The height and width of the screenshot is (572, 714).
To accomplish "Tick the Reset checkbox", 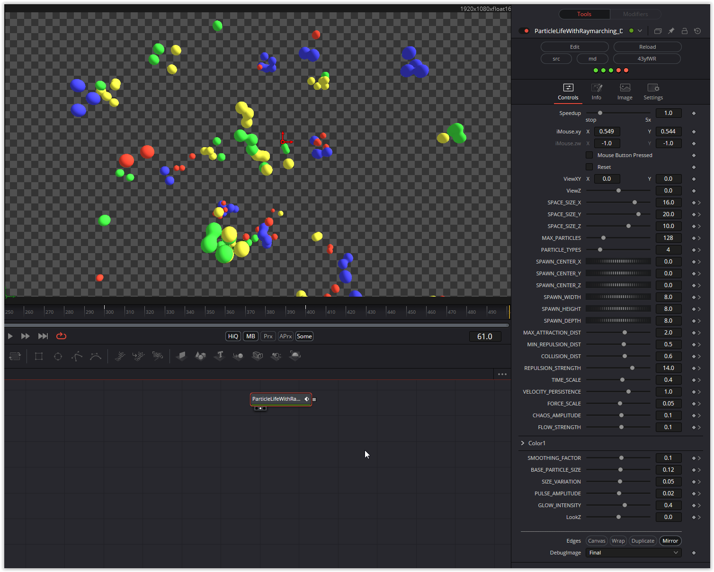I will 589,167.
